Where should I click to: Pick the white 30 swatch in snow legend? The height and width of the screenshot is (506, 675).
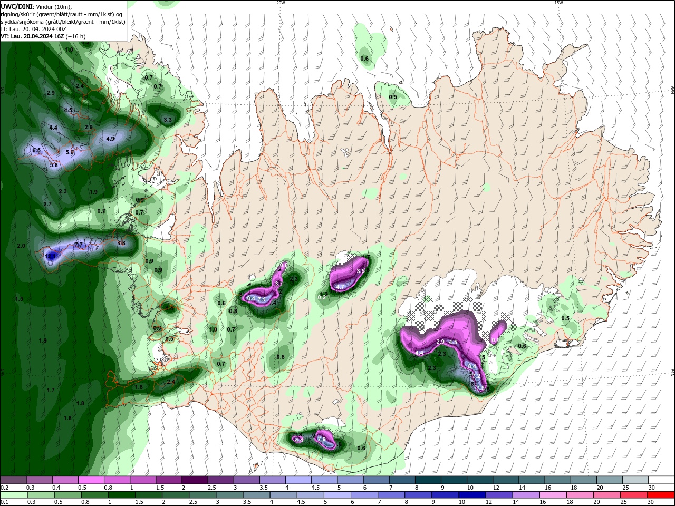tap(662, 480)
